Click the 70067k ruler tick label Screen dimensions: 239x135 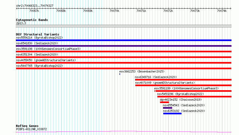pyautogui.click(x=34, y=11)
